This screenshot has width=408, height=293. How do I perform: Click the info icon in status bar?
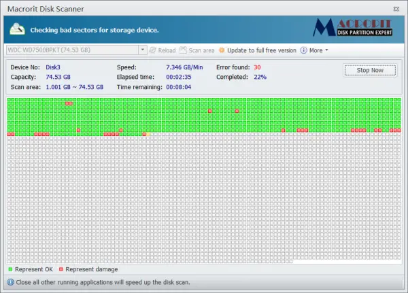coord(11,282)
